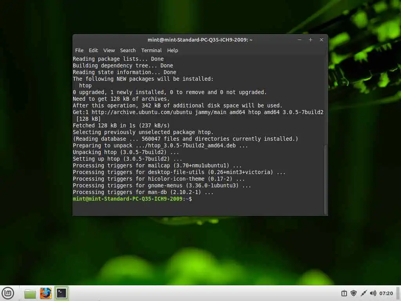Screen dimensions: 401x301
Task: Click the green shell prompt line
Action: click(132, 199)
